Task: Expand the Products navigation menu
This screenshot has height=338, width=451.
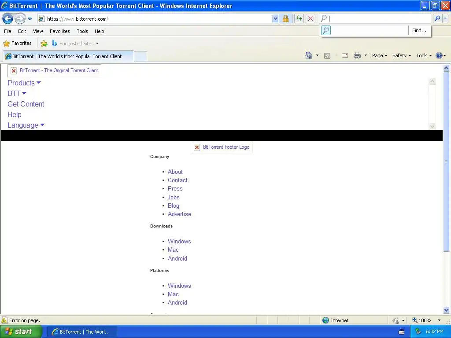Action: pos(24,83)
